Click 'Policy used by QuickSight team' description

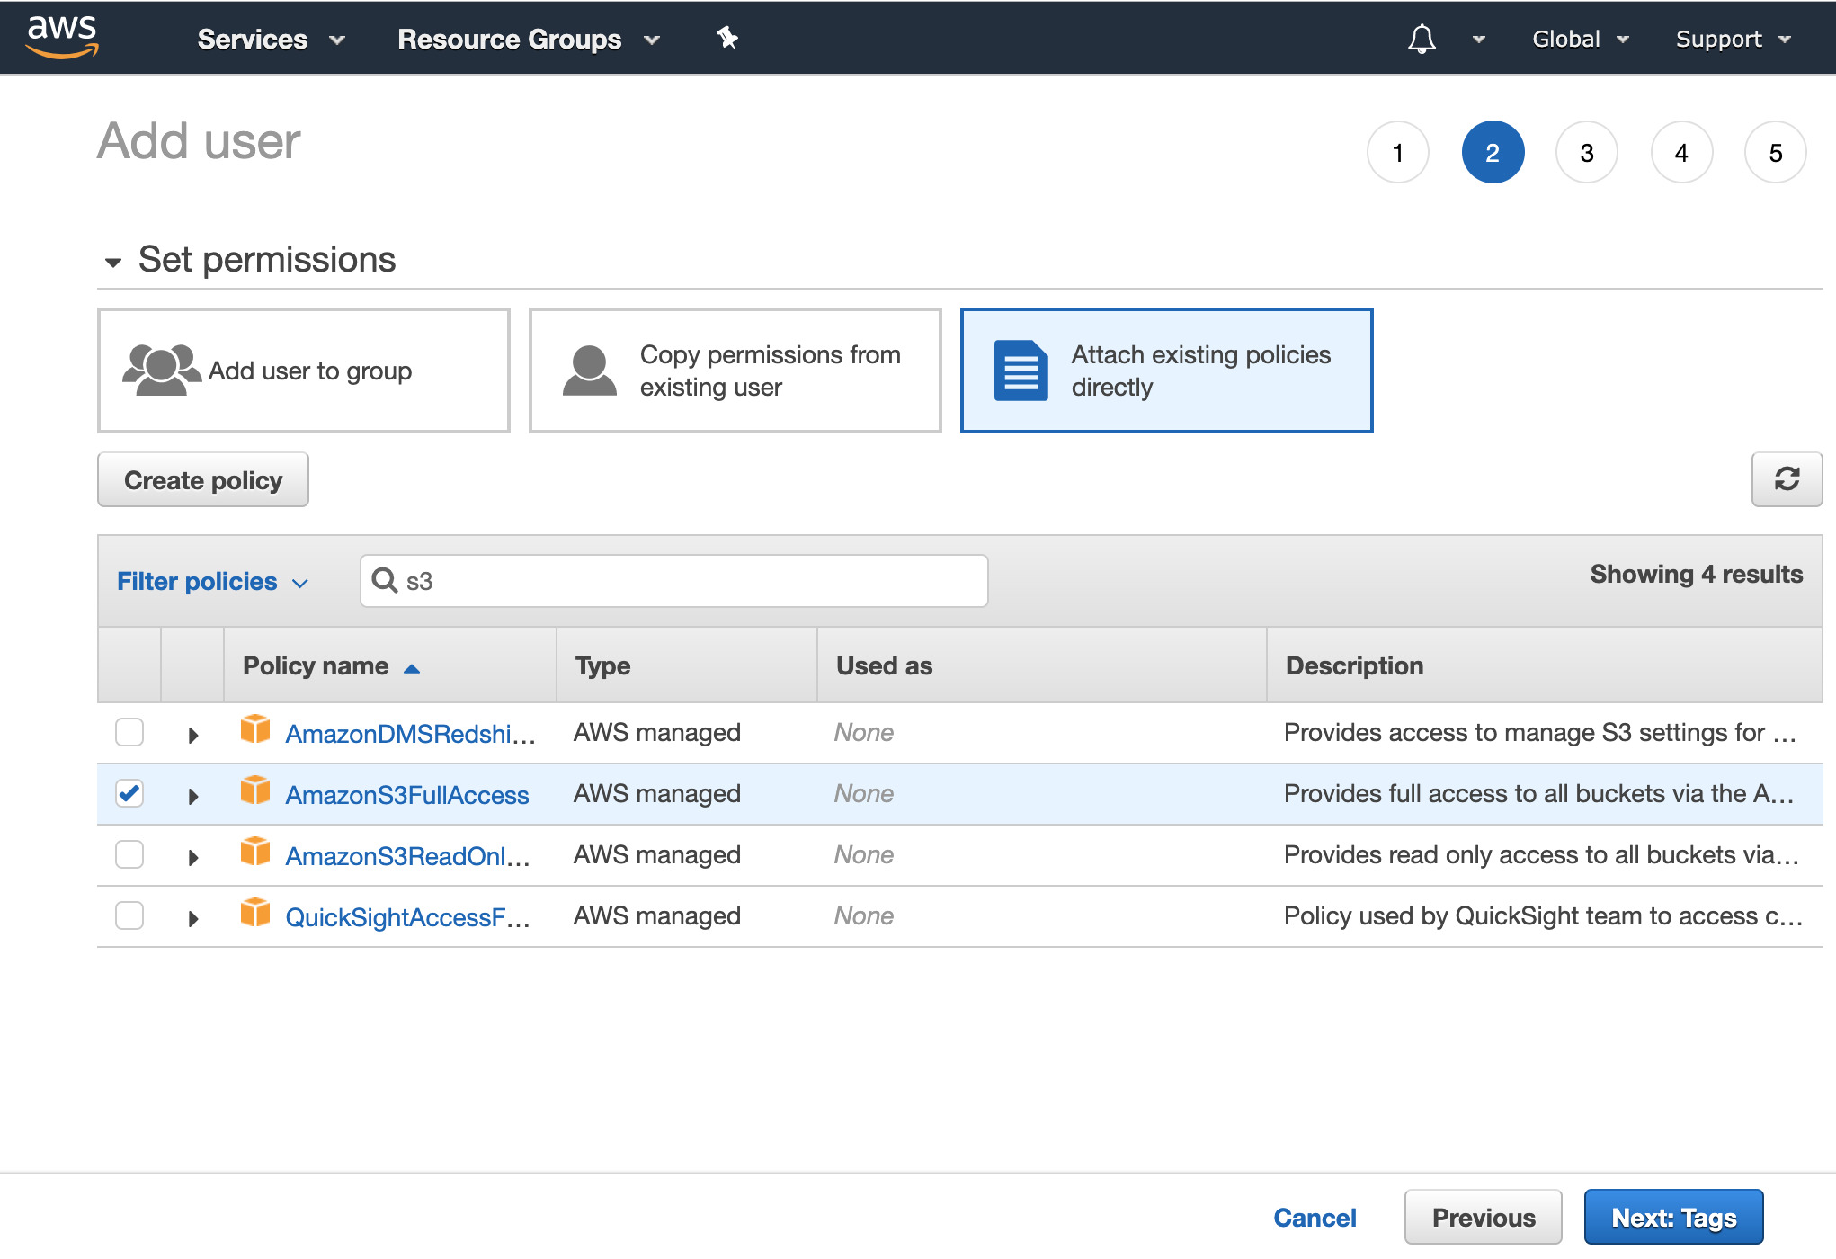coord(1543,915)
